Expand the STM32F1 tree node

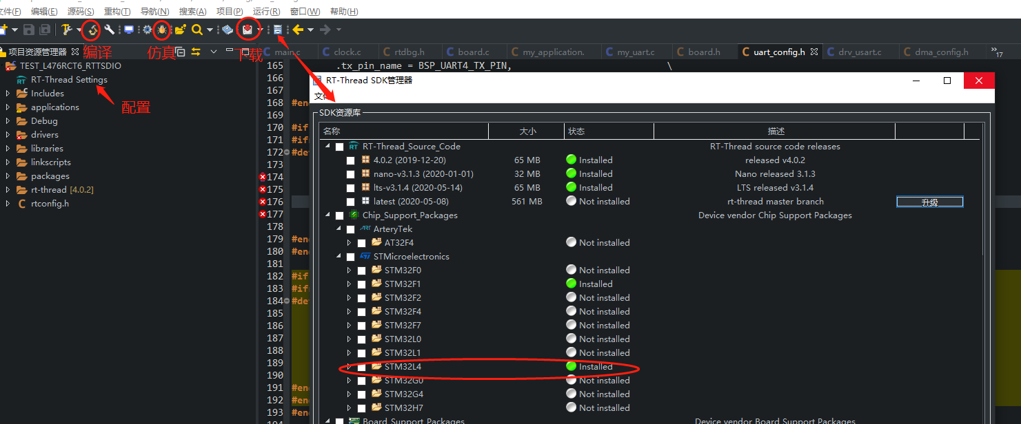pyautogui.click(x=349, y=284)
